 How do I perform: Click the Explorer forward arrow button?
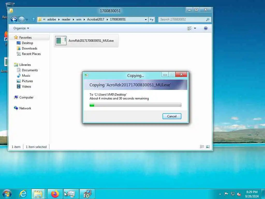point(21,19)
